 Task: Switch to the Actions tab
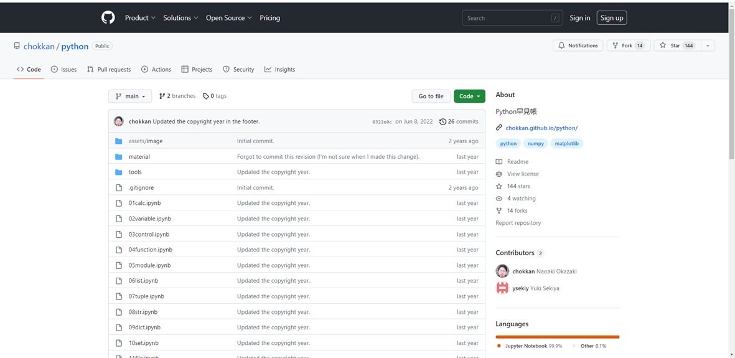tap(156, 70)
